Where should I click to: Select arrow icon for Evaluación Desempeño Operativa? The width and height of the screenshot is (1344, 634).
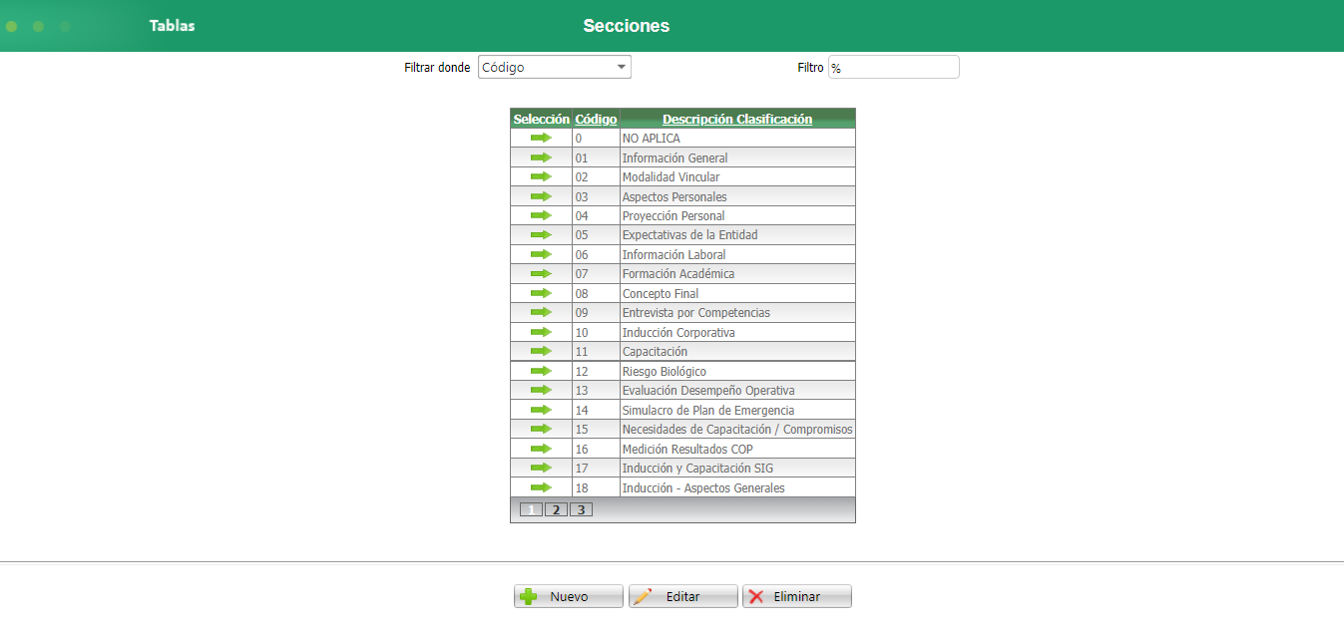[x=541, y=390]
